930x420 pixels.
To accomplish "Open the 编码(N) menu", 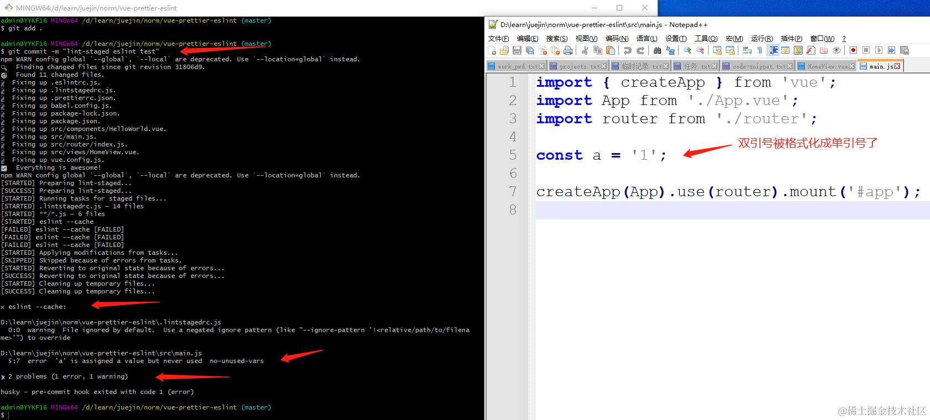I will tap(617, 38).
